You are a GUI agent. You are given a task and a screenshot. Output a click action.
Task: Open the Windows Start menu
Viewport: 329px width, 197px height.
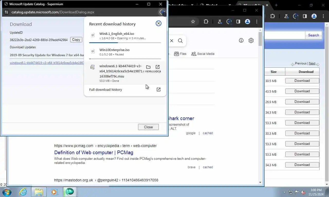[x=7, y=192]
